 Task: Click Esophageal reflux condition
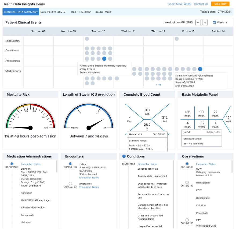click(x=148, y=169)
